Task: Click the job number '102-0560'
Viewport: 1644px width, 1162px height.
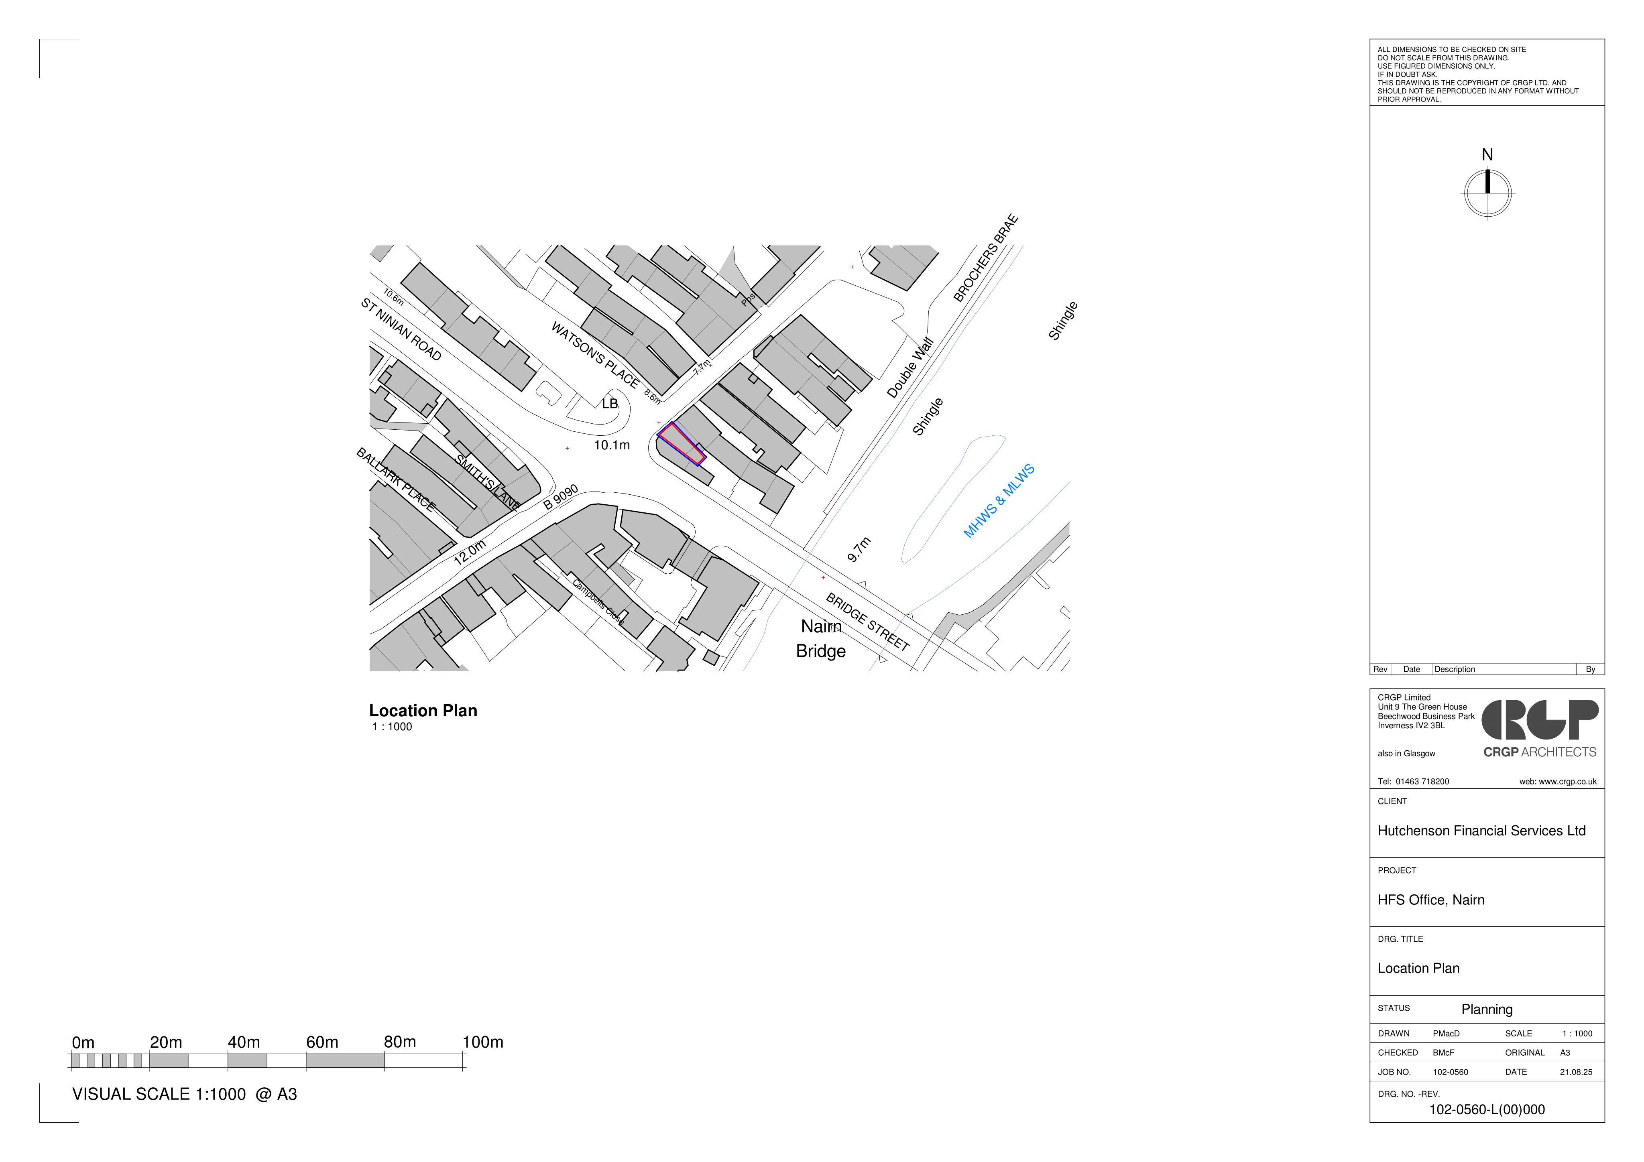Action: point(1450,1072)
